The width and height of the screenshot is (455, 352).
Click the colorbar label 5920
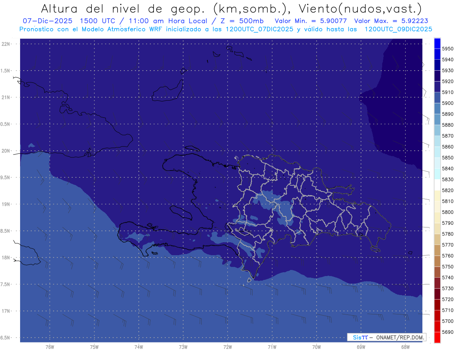tap(448, 82)
